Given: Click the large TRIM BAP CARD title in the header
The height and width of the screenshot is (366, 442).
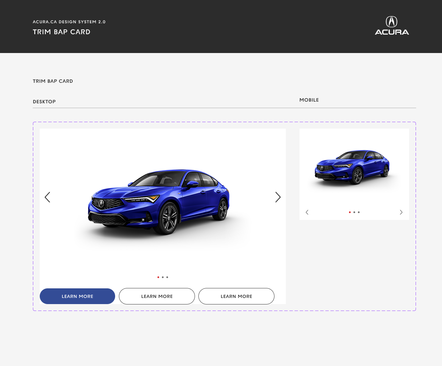Looking at the screenshot, I should click(x=62, y=32).
